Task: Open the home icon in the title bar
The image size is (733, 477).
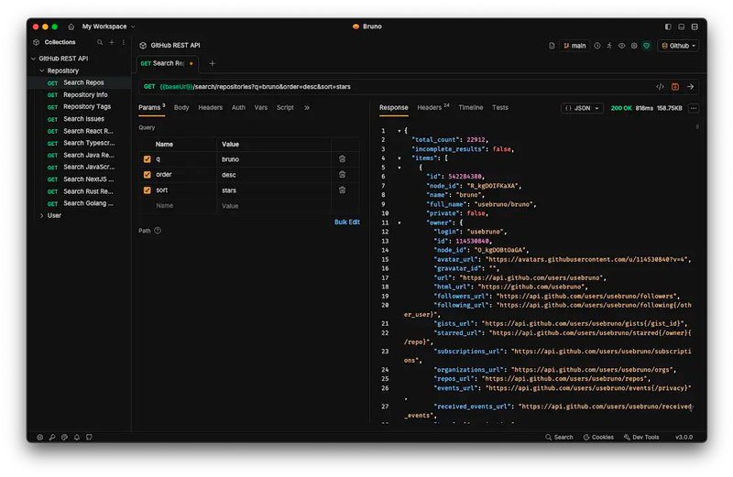Action: 71,27
